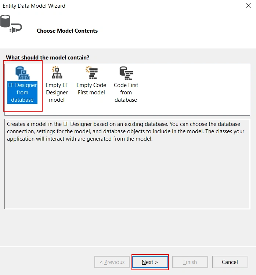Click the 'Code First from database' label
The height and width of the screenshot is (275, 256).
click(126, 93)
